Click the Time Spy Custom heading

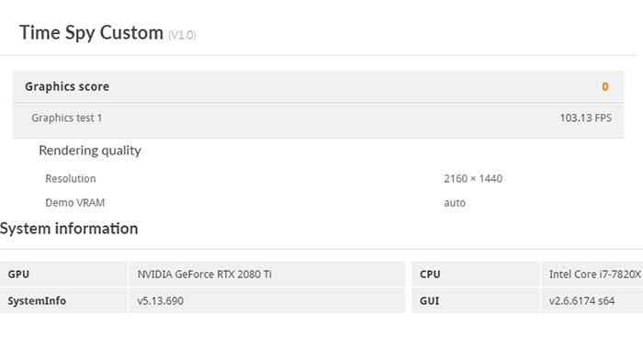coord(92,33)
